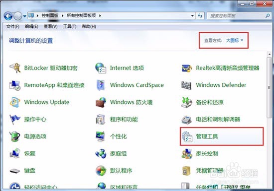Expand arrow after 所有控制面板项 breadcrumb
This screenshot has height=191, width=274.
click(x=100, y=16)
